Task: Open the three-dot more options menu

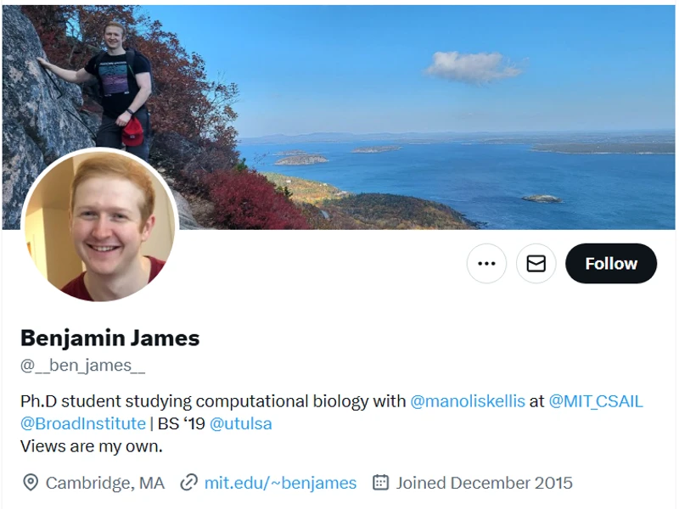Action: click(486, 264)
